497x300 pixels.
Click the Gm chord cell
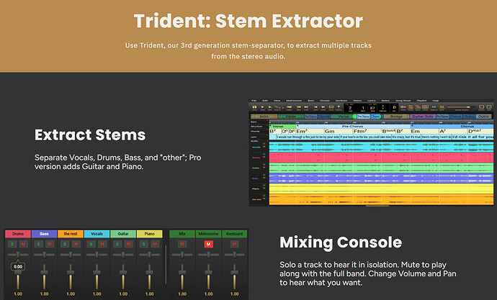[x=339, y=131]
